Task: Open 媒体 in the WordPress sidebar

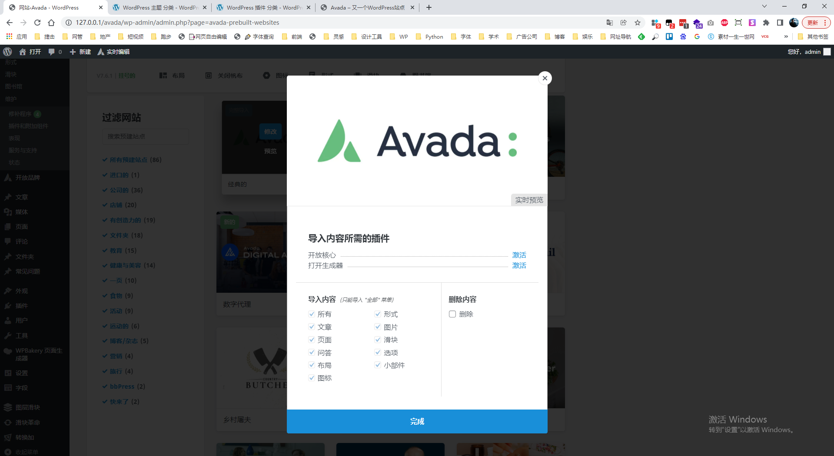Action: pyautogui.click(x=22, y=212)
